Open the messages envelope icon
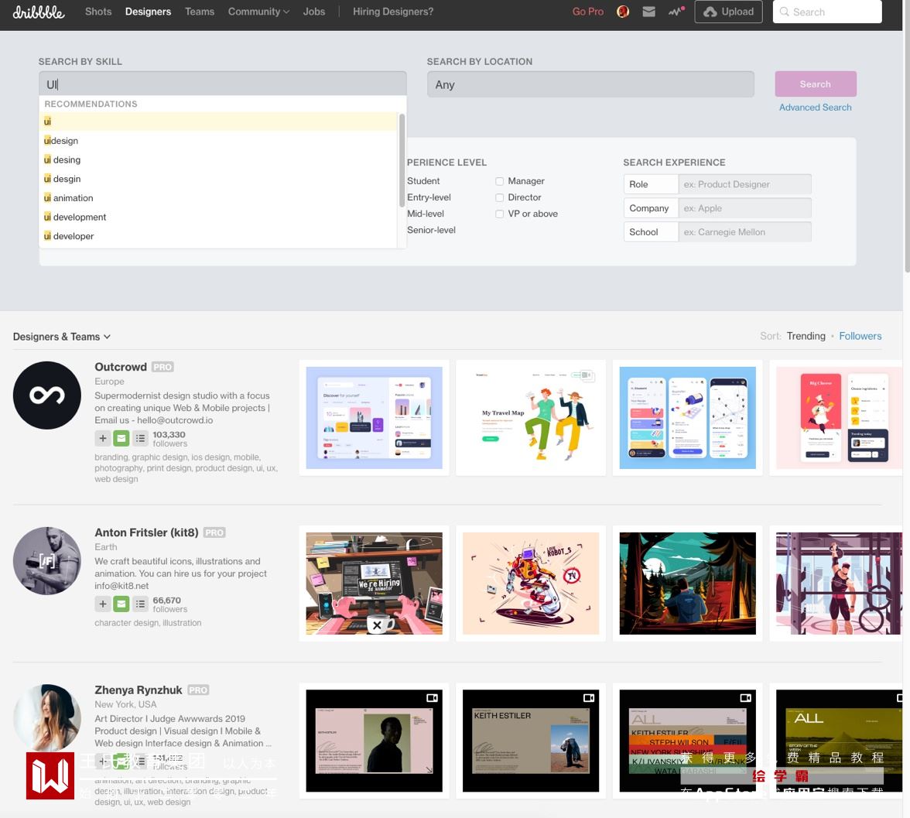Image resolution: width=910 pixels, height=818 pixels. 648,12
